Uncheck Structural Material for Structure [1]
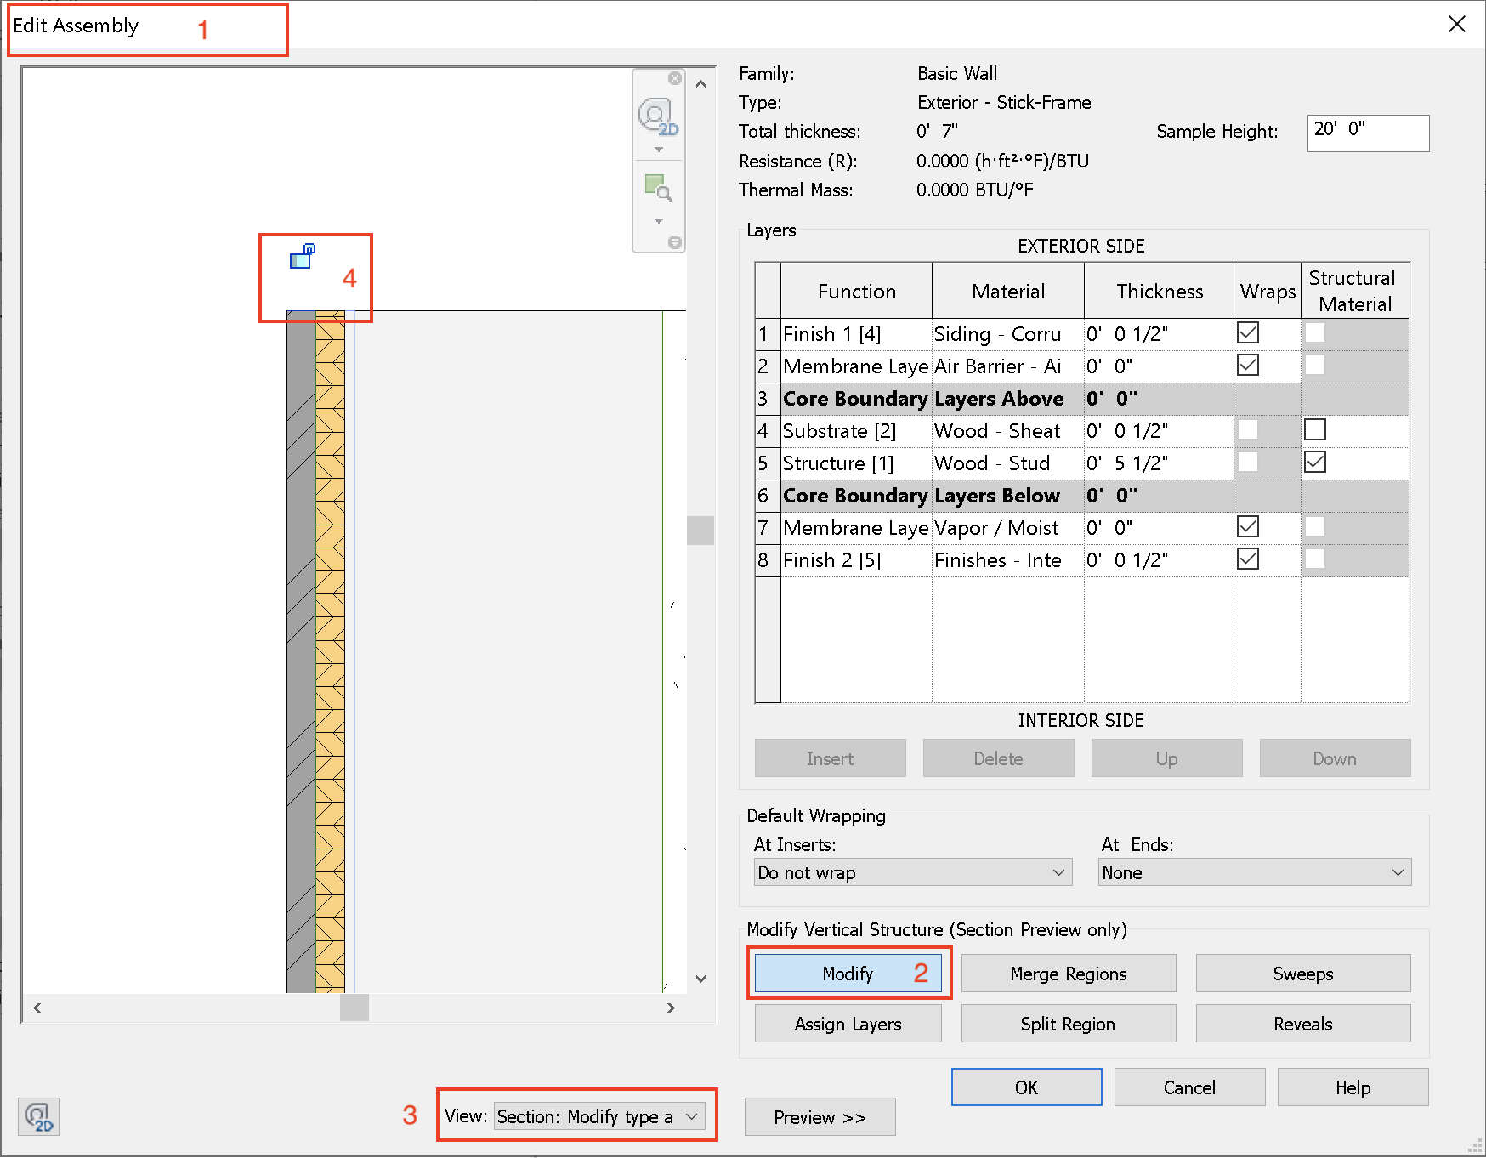This screenshot has width=1486, height=1158. click(x=1315, y=463)
